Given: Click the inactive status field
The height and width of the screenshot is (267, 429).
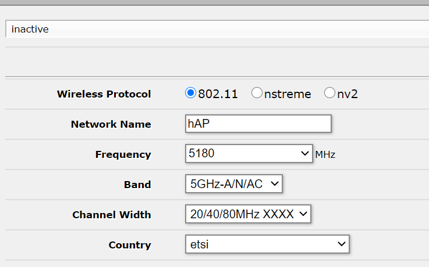Looking at the screenshot, I should (x=217, y=29).
